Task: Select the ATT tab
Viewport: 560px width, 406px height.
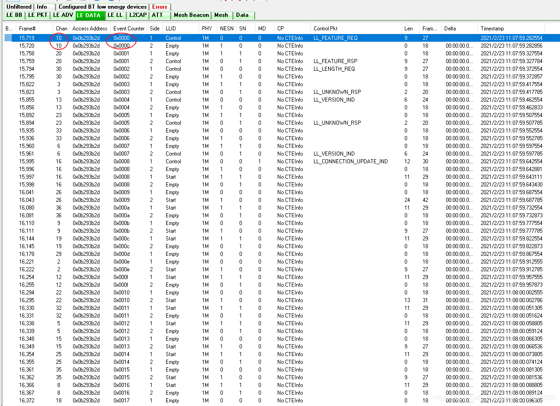Action: tap(160, 15)
